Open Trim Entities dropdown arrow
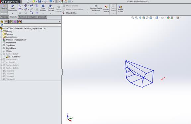Screen dimensions: 191x124 click(x=43, y=13)
